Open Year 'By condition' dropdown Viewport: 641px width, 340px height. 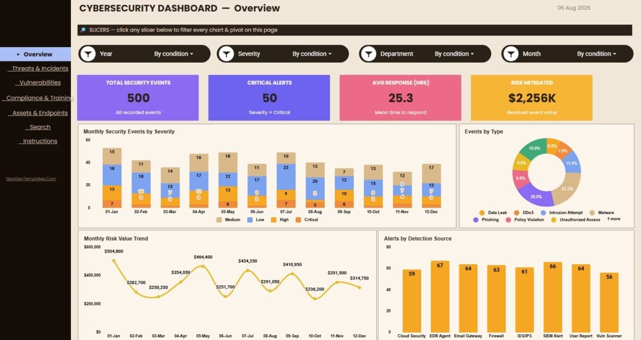(174, 53)
